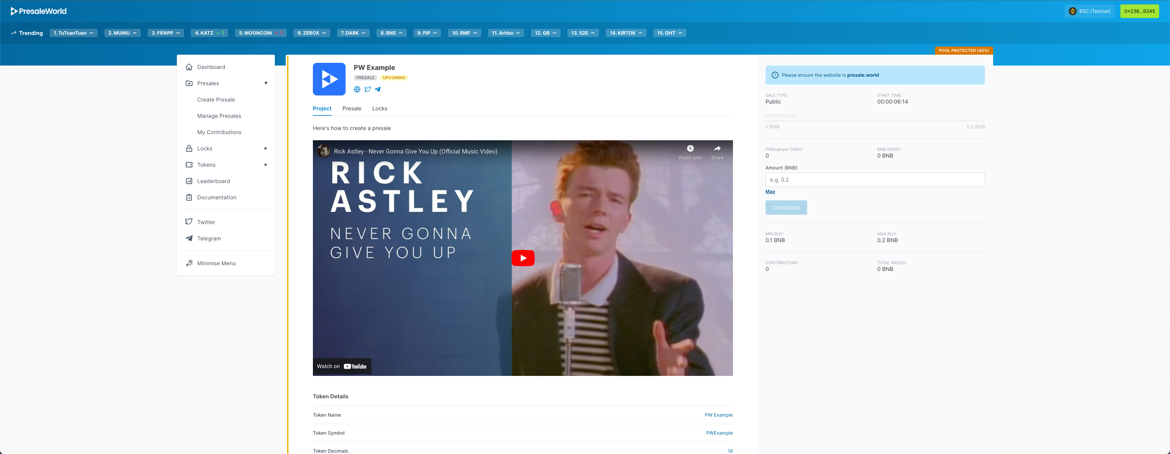Select trending token 11. Arhbo
This screenshot has height=454, width=1170.
coord(505,33)
